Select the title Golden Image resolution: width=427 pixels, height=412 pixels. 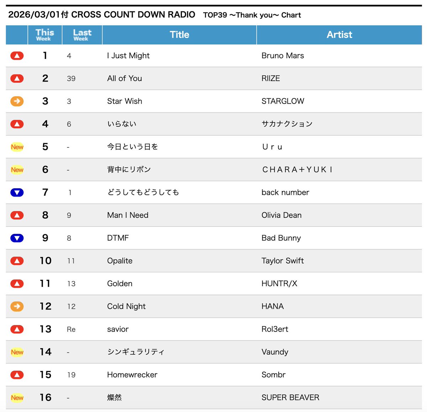120,283
